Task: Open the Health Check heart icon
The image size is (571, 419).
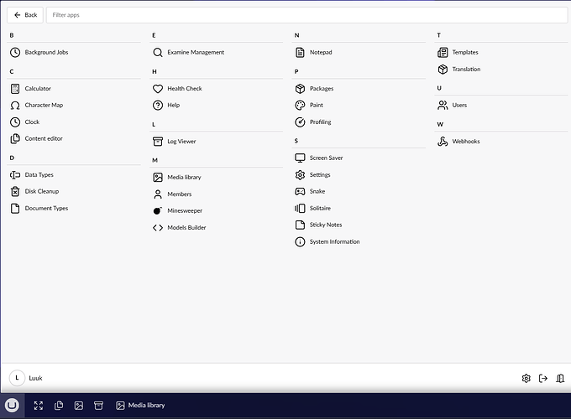Action: 157,89
